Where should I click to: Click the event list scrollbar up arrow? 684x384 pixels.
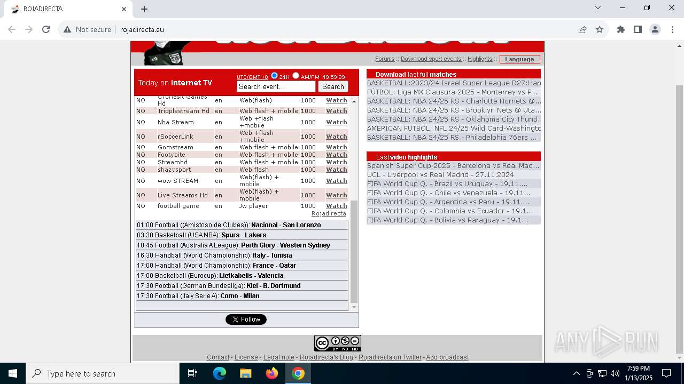354,101
